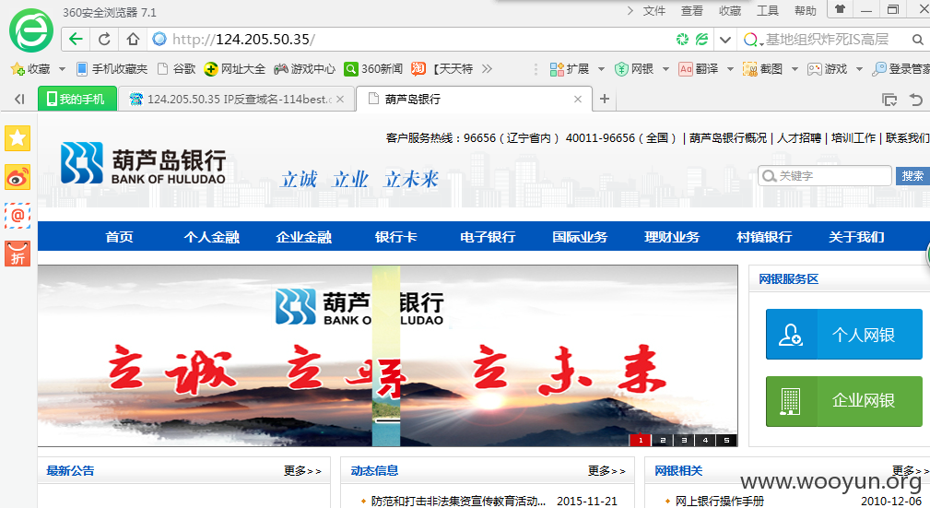This screenshot has width=930, height=508.
Task: Click the green leaf speed-mode icon
Action: pyautogui.click(x=701, y=39)
